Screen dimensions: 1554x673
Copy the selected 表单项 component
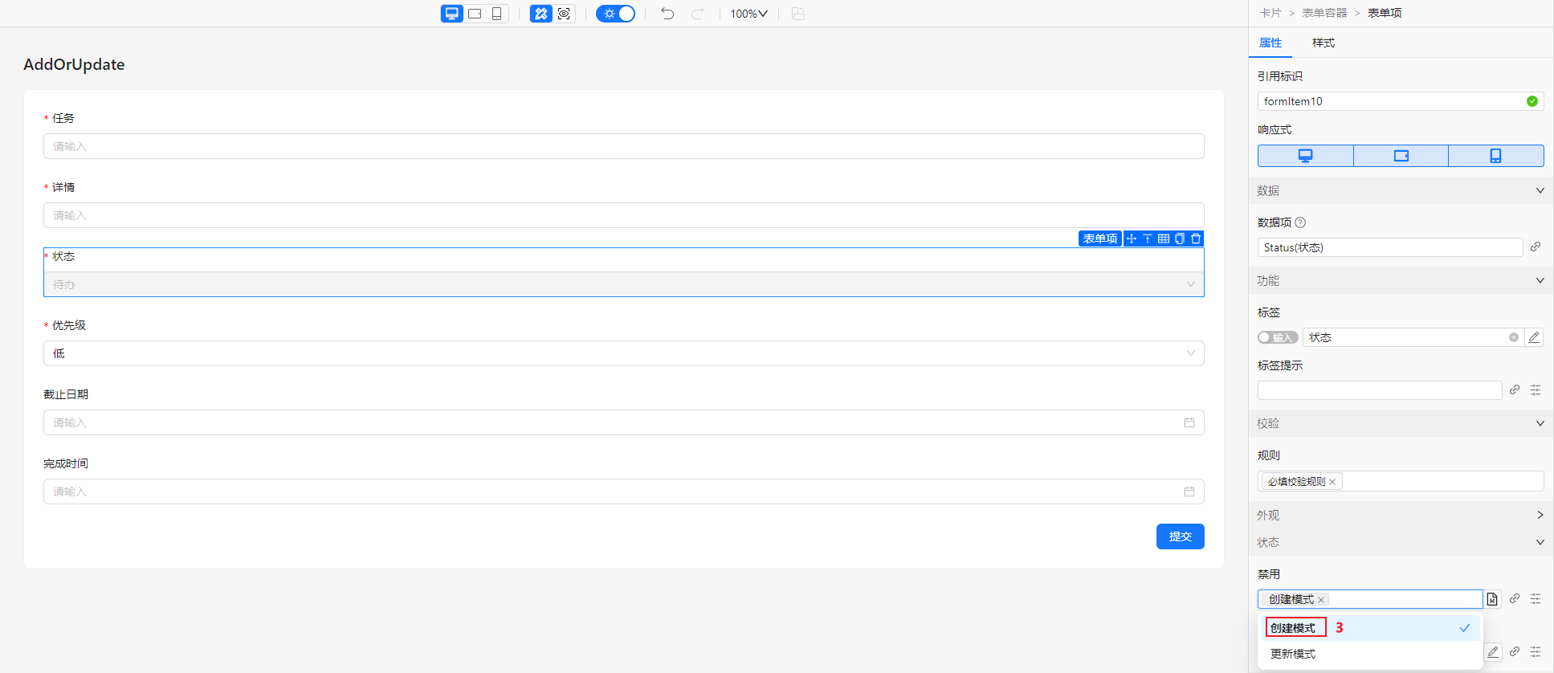(1180, 239)
